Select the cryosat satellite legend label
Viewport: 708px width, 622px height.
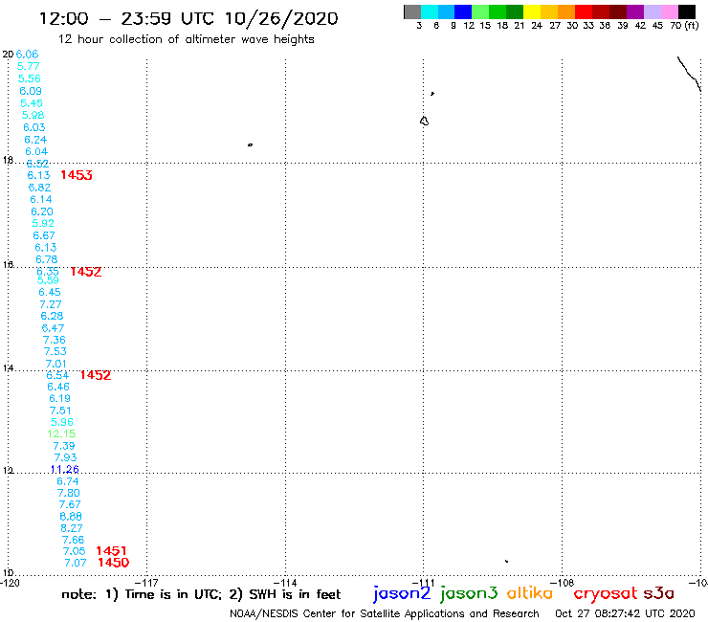[605, 594]
